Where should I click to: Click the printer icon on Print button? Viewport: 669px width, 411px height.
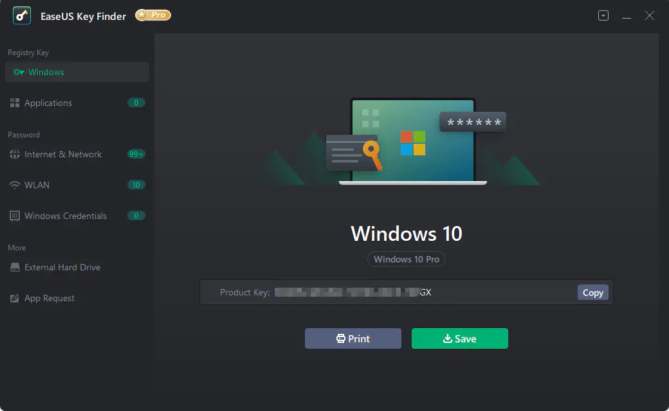click(339, 338)
